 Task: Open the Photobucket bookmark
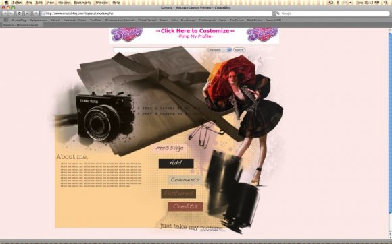[x=207, y=20]
